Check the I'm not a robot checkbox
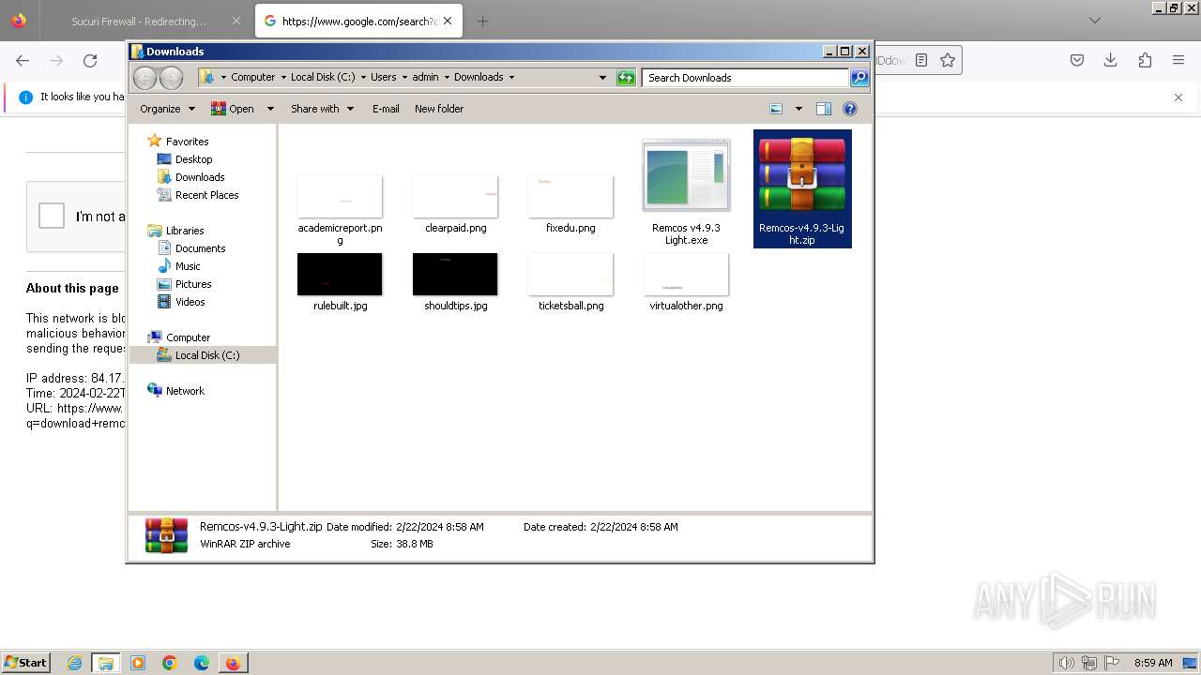 point(52,216)
